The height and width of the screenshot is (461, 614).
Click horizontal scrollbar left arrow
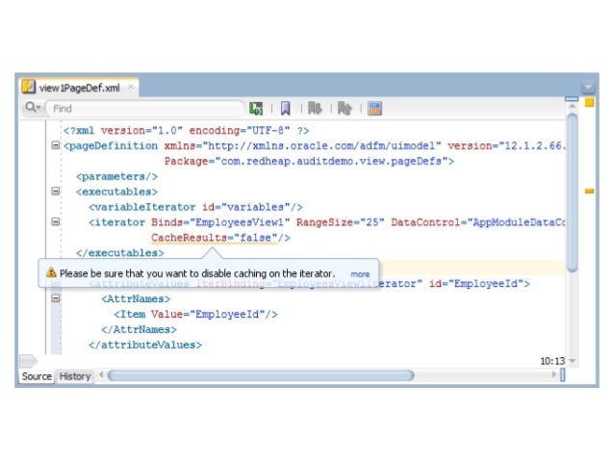[101, 374]
